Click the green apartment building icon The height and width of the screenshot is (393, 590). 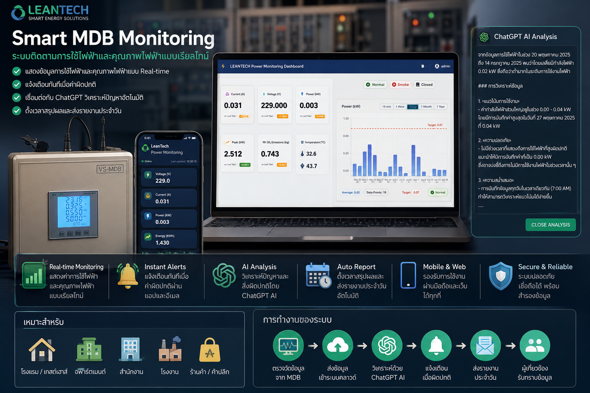click(90, 350)
